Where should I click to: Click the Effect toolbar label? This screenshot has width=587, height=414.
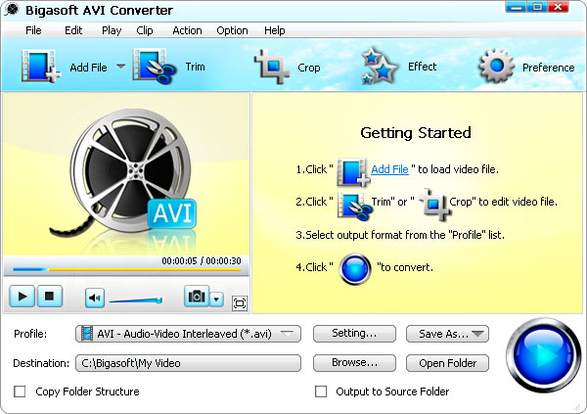(x=422, y=67)
